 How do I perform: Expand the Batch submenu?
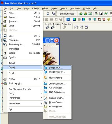click(x=23, y=93)
